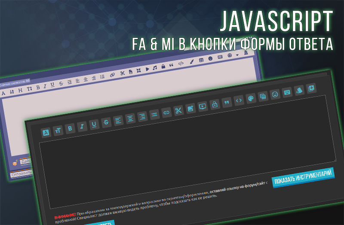Open the smiley emoji picker in dark toolbar
Image resolution: width=344 pixels, height=225 pixels.
(x=275, y=94)
